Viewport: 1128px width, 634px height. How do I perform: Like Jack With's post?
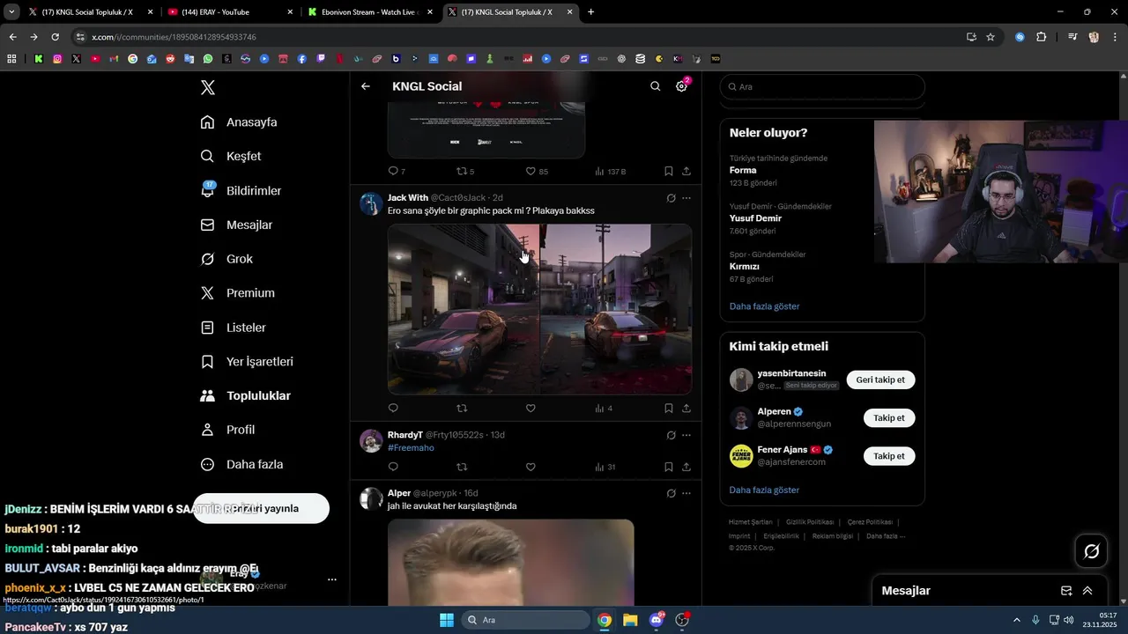pos(531,408)
